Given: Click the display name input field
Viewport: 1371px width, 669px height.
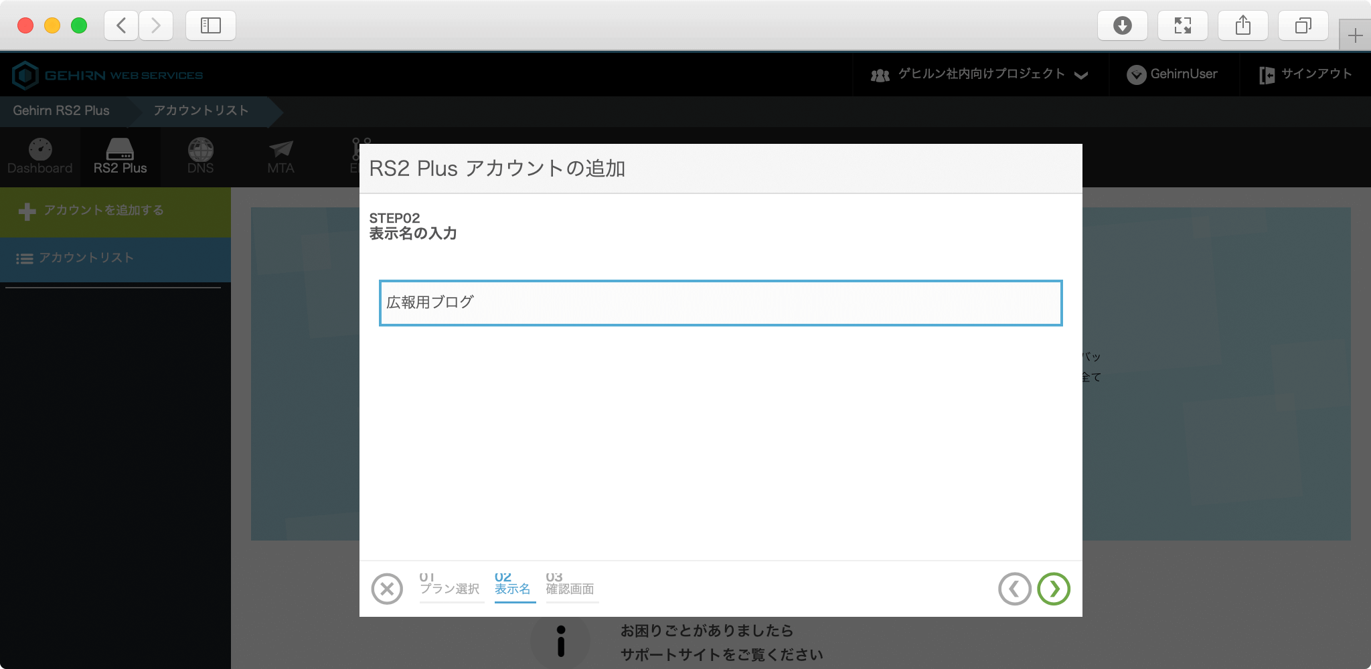Looking at the screenshot, I should 720,303.
